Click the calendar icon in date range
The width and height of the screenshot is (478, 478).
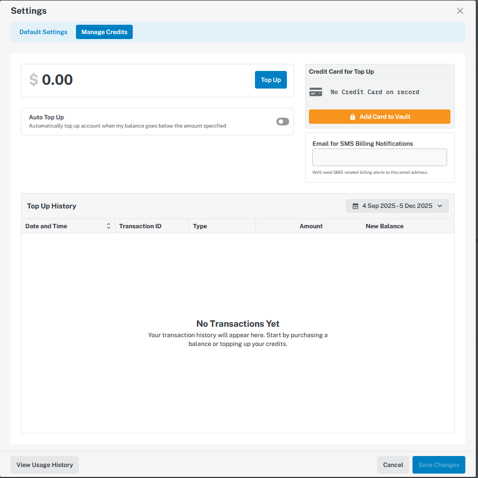click(355, 206)
